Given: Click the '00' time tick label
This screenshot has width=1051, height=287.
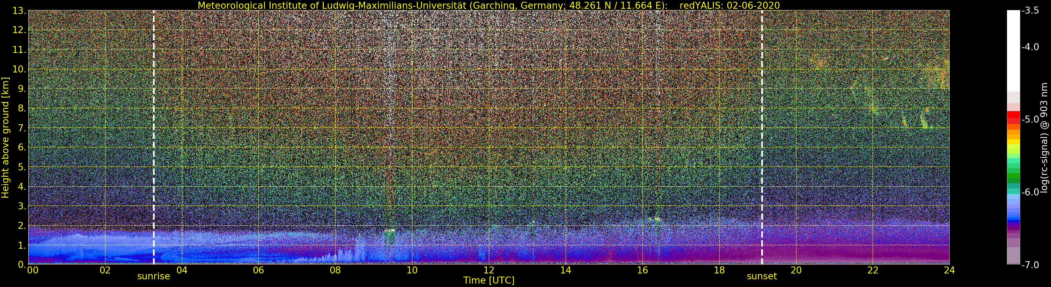Looking at the screenshot, I should tap(32, 270).
